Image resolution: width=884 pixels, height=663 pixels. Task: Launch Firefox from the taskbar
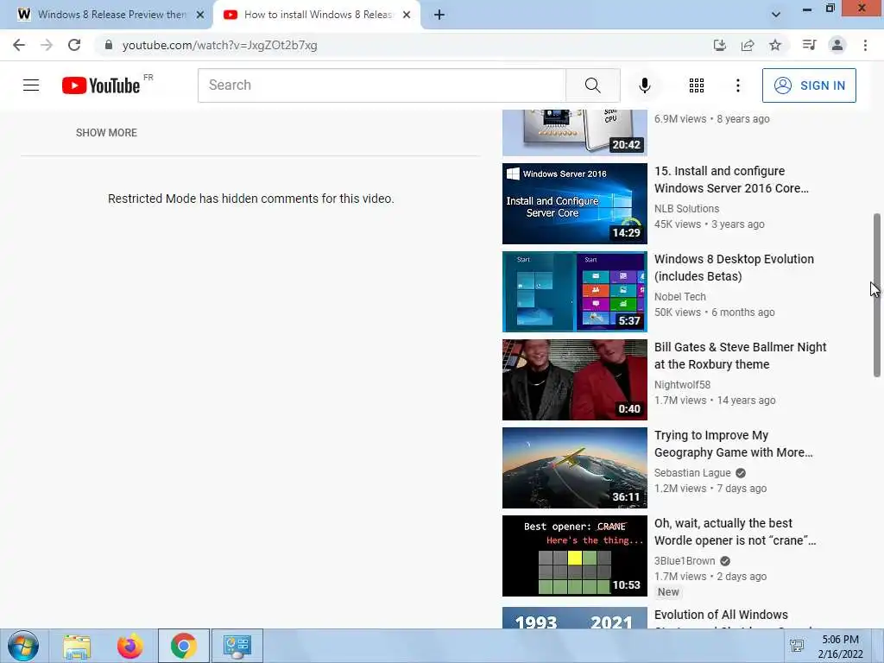pyautogui.click(x=130, y=646)
